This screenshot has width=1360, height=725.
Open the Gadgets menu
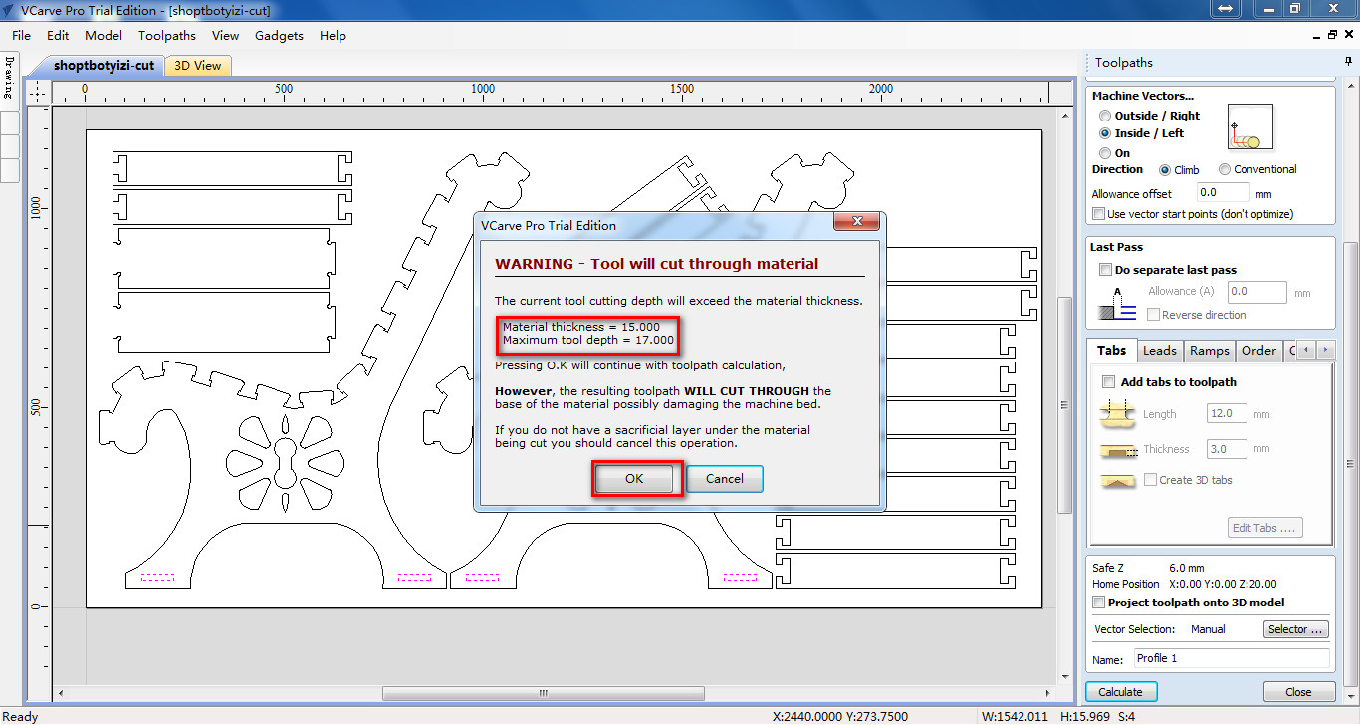[279, 35]
